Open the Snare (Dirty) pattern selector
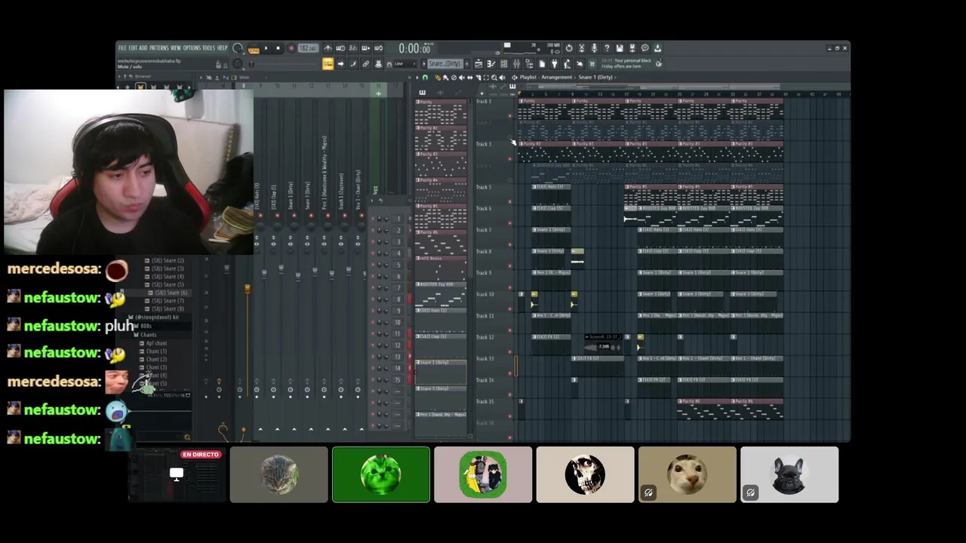Screen dimensions: 966x543 pyautogui.click(x=444, y=63)
